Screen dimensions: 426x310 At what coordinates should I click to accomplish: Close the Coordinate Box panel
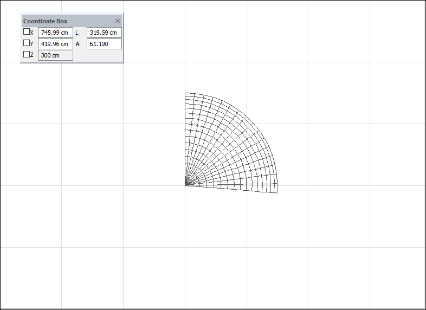point(118,21)
